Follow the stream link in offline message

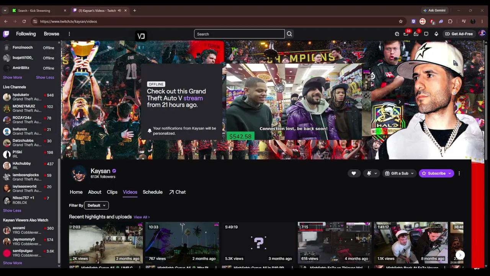click(x=193, y=98)
